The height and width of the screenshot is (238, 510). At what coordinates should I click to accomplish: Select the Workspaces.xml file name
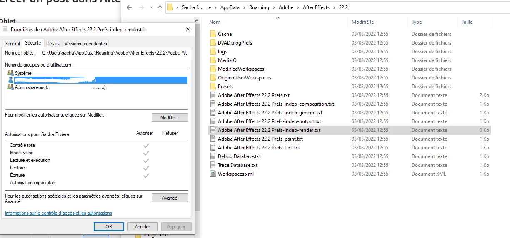[x=236, y=174]
